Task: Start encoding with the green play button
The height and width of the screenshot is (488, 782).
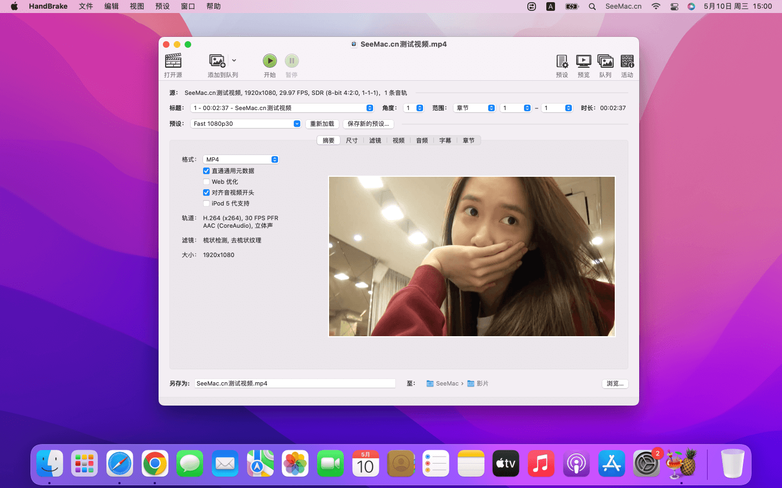Action: [270, 61]
